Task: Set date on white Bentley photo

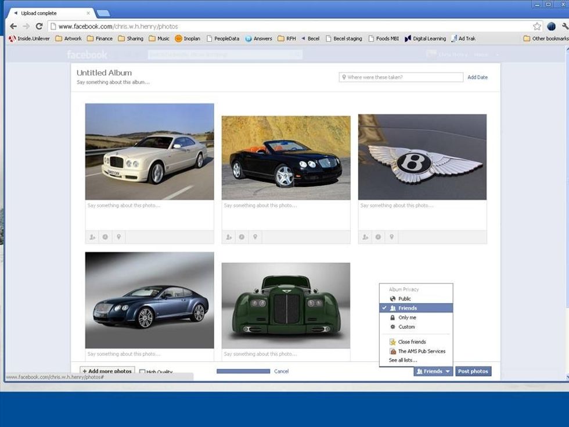Action: 105,237
